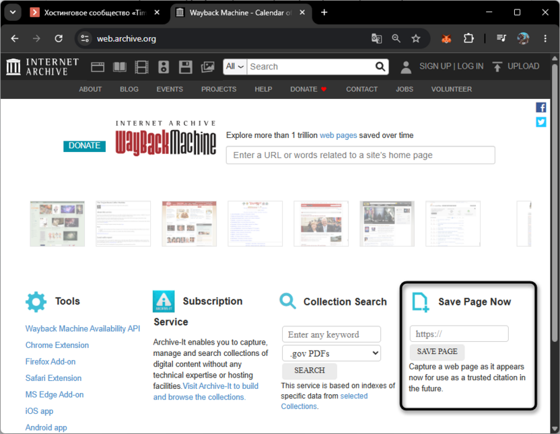Click SIGN UP | LOG IN link
560x434 pixels.
click(452, 67)
